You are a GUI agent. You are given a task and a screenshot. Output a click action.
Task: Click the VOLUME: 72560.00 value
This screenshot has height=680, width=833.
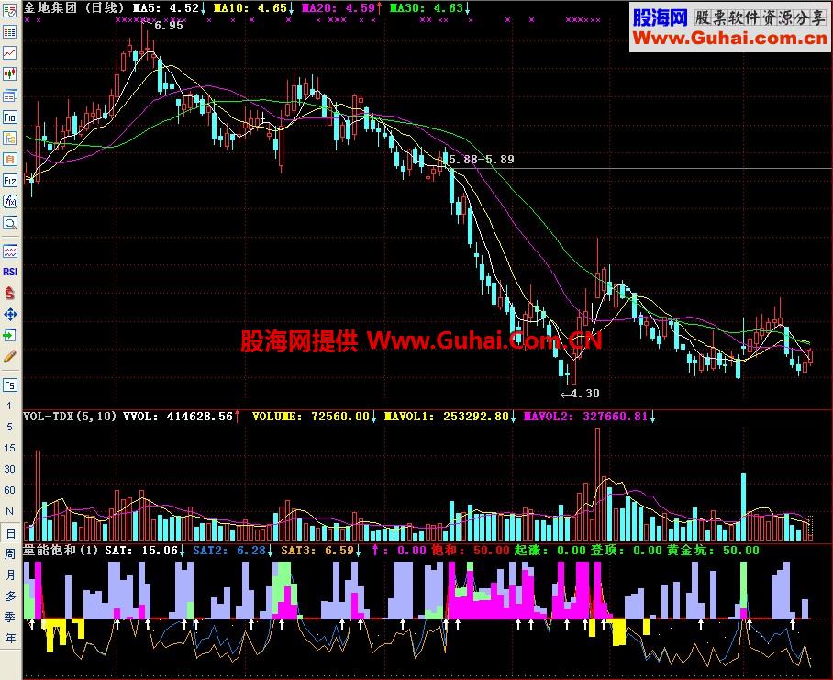pos(315,417)
